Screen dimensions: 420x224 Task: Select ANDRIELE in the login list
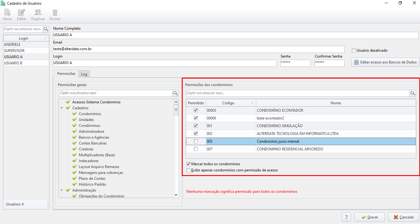coord(26,45)
